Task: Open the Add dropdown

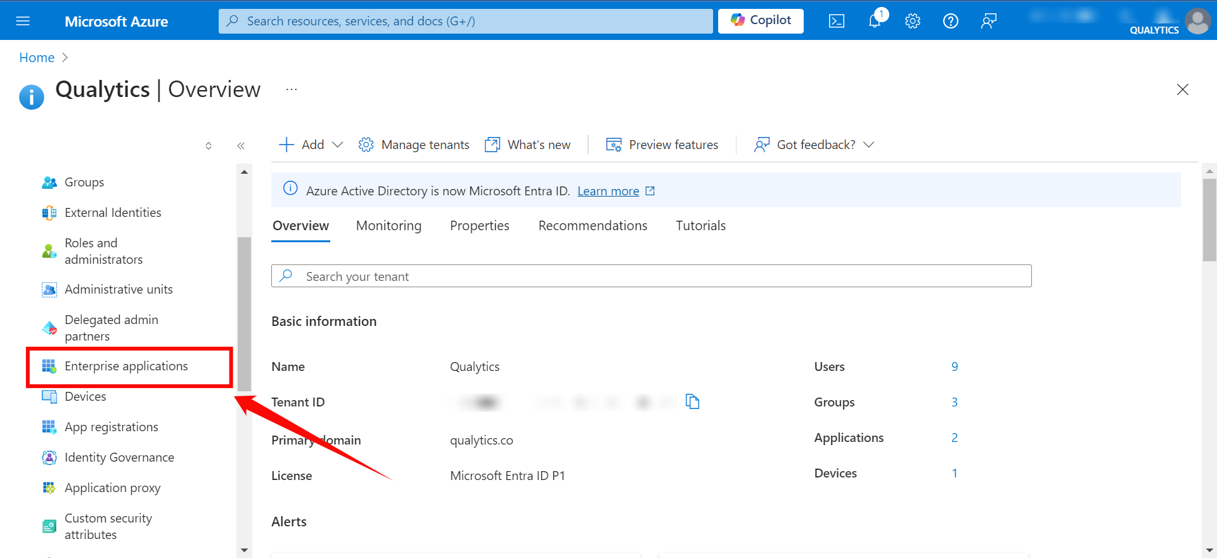Action: click(311, 145)
